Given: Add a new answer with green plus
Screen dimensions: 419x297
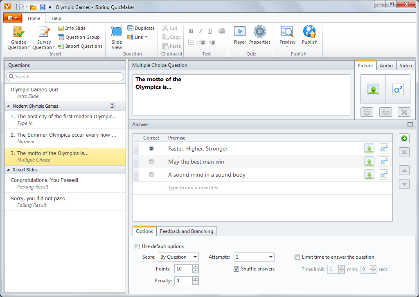Looking at the screenshot, I should click(x=404, y=138).
